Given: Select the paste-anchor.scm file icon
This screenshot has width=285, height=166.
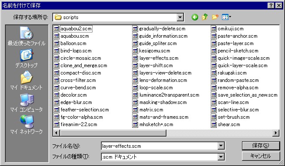Looking at the screenshot, I should click(x=214, y=36).
